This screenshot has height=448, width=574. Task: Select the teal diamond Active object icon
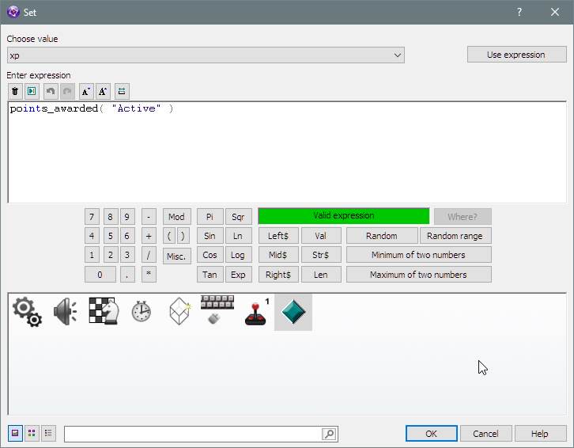(293, 312)
